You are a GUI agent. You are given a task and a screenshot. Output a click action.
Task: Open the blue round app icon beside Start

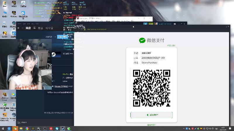coord(9,128)
